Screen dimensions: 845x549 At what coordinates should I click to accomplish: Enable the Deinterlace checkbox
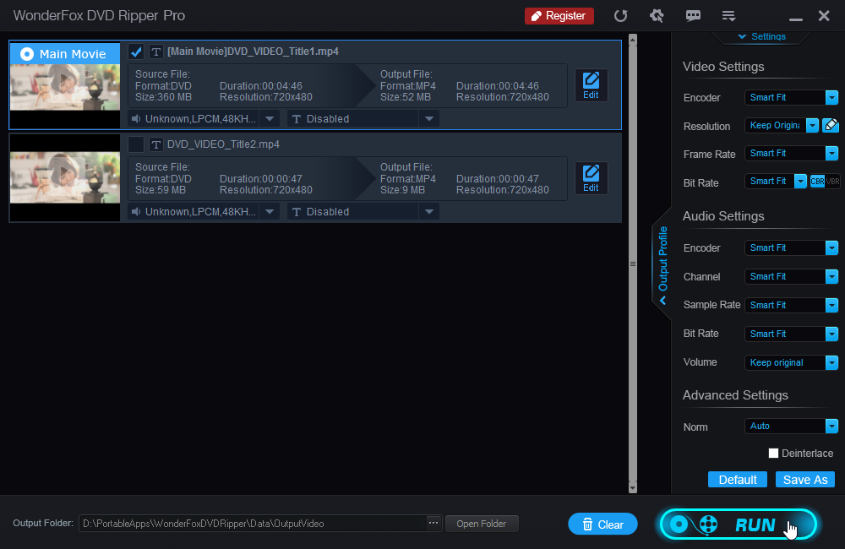(773, 453)
